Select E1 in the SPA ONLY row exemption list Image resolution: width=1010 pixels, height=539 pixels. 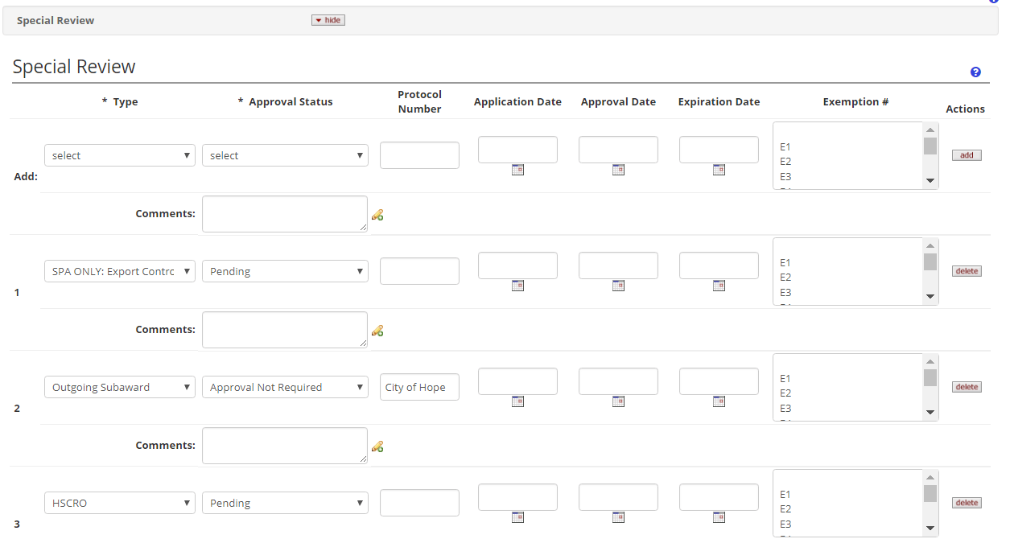click(785, 262)
